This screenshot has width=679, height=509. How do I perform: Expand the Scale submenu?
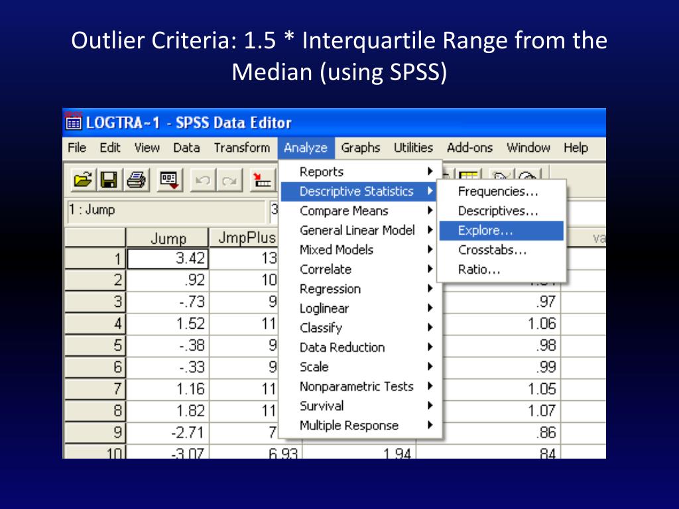pyautogui.click(x=361, y=367)
